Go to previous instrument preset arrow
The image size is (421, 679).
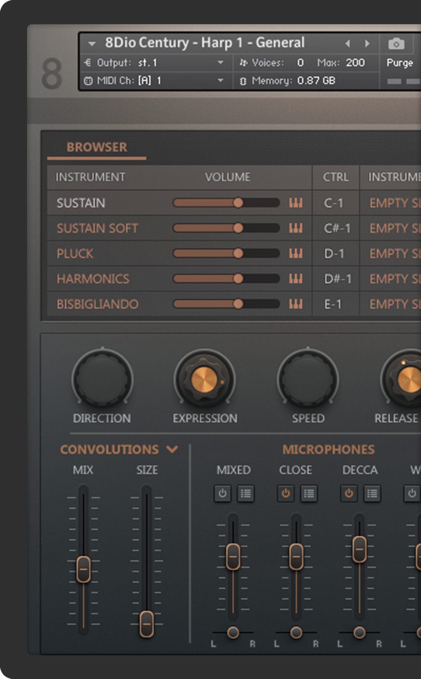click(x=348, y=44)
